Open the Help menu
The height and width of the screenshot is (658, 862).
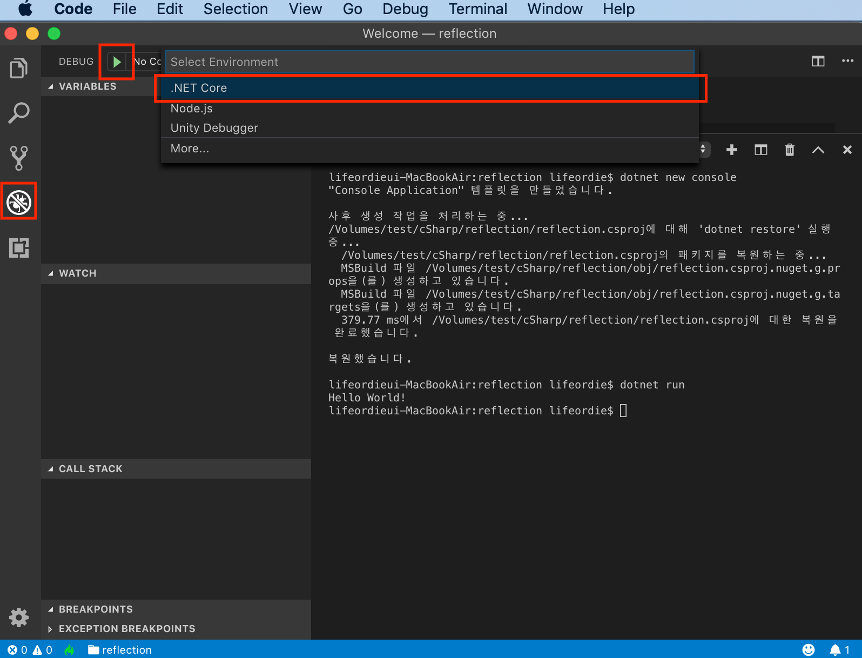[619, 9]
